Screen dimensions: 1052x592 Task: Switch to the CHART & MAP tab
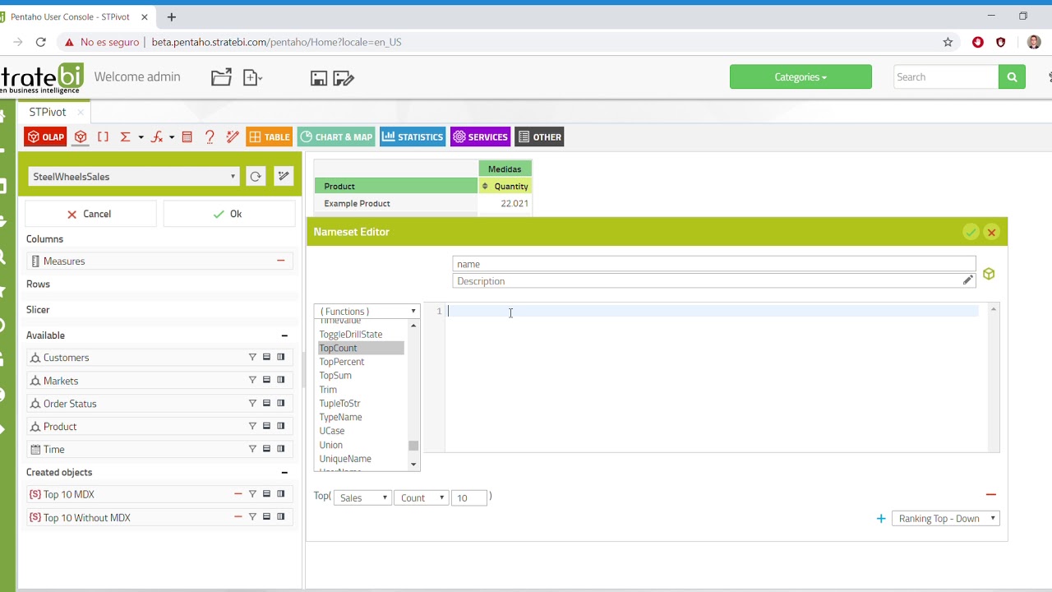pyautogui.click(x=336, y=137)
